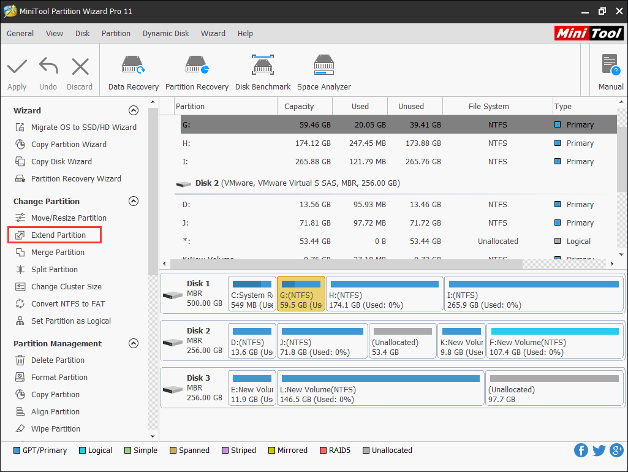Open the Disk menu
The image size is (628, 472).
click(83, 34)
